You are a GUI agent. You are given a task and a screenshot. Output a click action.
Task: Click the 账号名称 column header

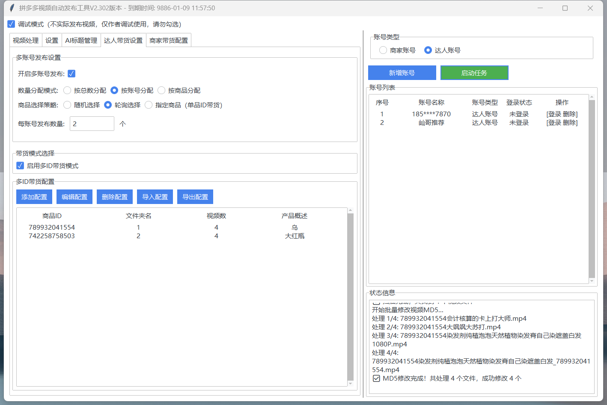point(431,103)
